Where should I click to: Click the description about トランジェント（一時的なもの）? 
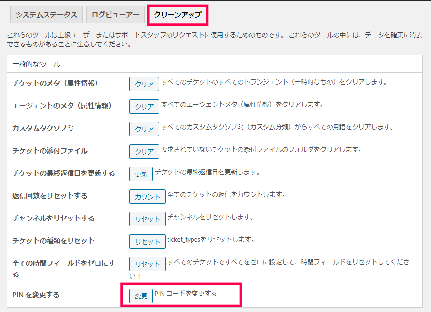click(x=274, y=82)
